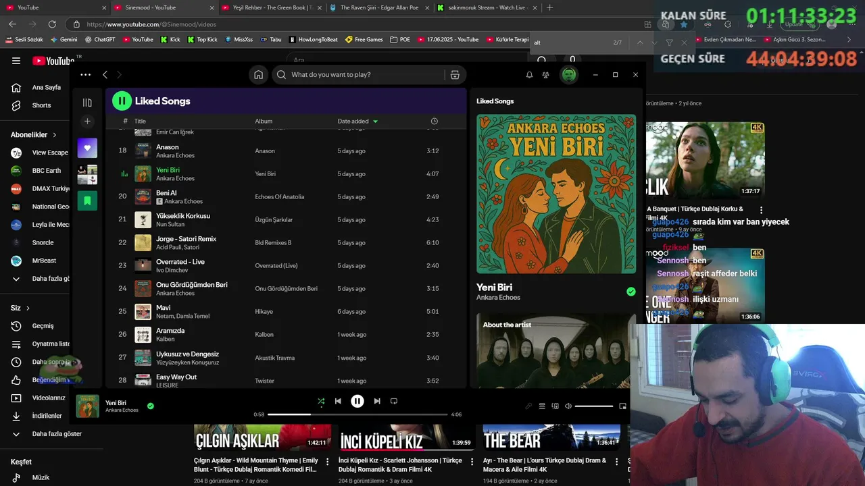Screen dimensions: 865x486
Task: Sort by the Title column header
Action: pyautogui.click(x=140, y=122)
